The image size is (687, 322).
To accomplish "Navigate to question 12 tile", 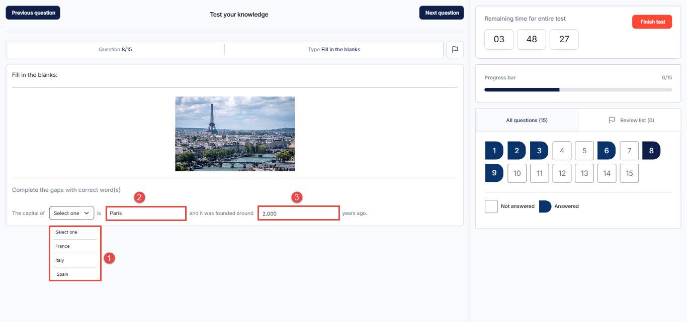I will click(x=562, y=173).
